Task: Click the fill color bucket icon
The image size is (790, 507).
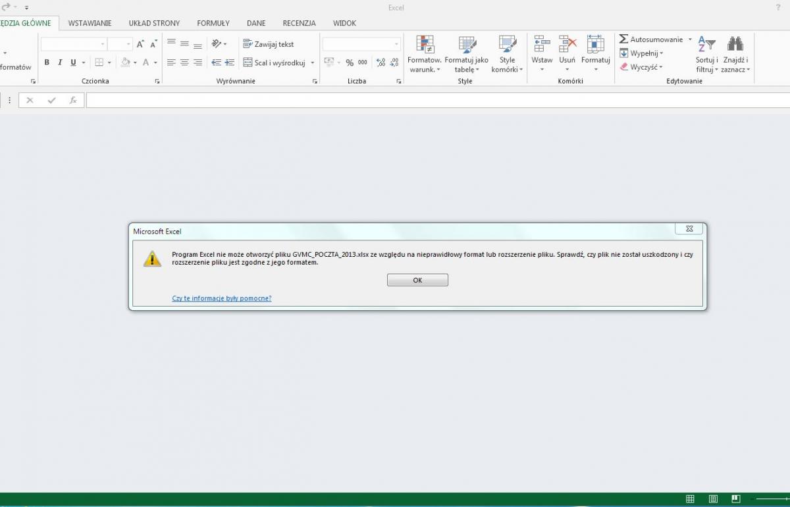Action: coord(125,63)
